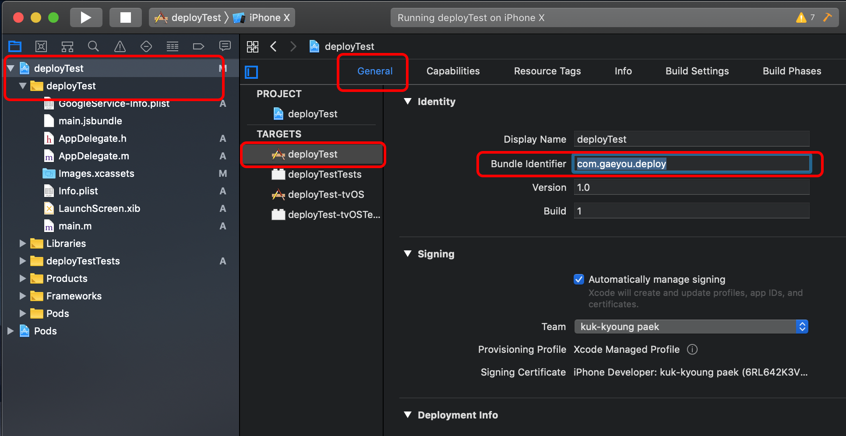Click the related items grid icon
Screen dimensions: 846x436
(253, 46)
